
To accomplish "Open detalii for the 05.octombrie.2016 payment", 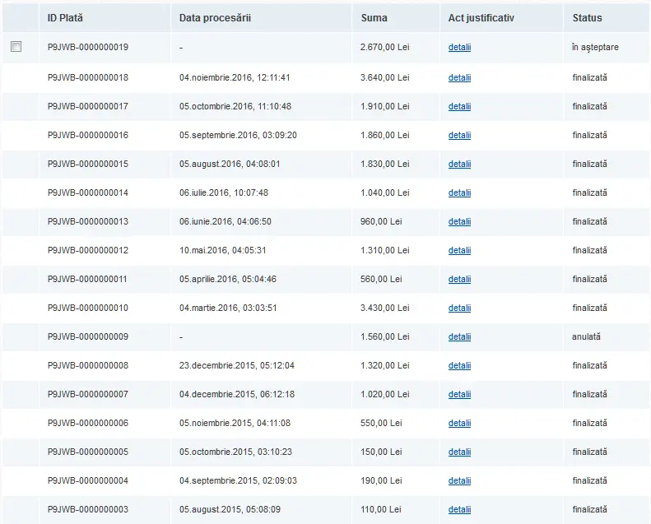I will 459,106.
